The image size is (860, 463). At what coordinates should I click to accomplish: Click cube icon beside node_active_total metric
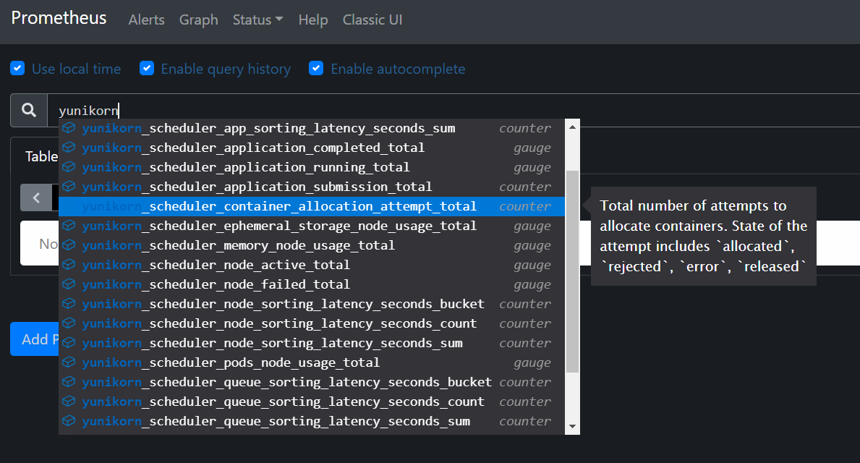point(69,265)
